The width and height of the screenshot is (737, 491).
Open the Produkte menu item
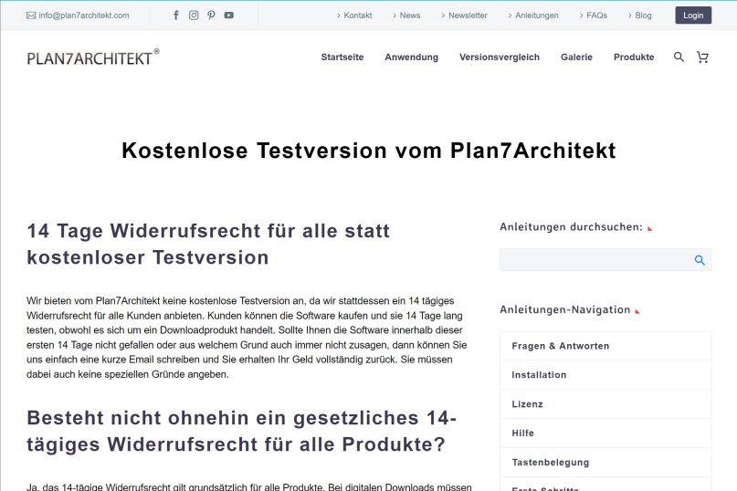click(634, 57)
